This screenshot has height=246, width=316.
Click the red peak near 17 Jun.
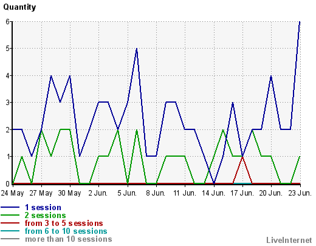coord(242,157)
